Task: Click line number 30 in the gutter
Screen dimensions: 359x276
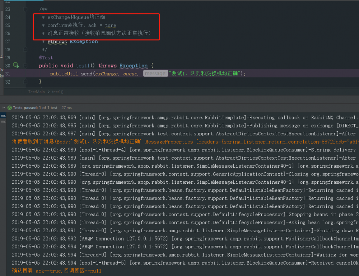Action: click(x=8, y=66)
